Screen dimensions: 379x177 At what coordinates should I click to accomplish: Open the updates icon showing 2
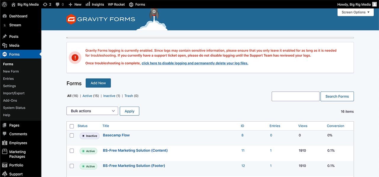pyautogui.click(x=45, y=4)
